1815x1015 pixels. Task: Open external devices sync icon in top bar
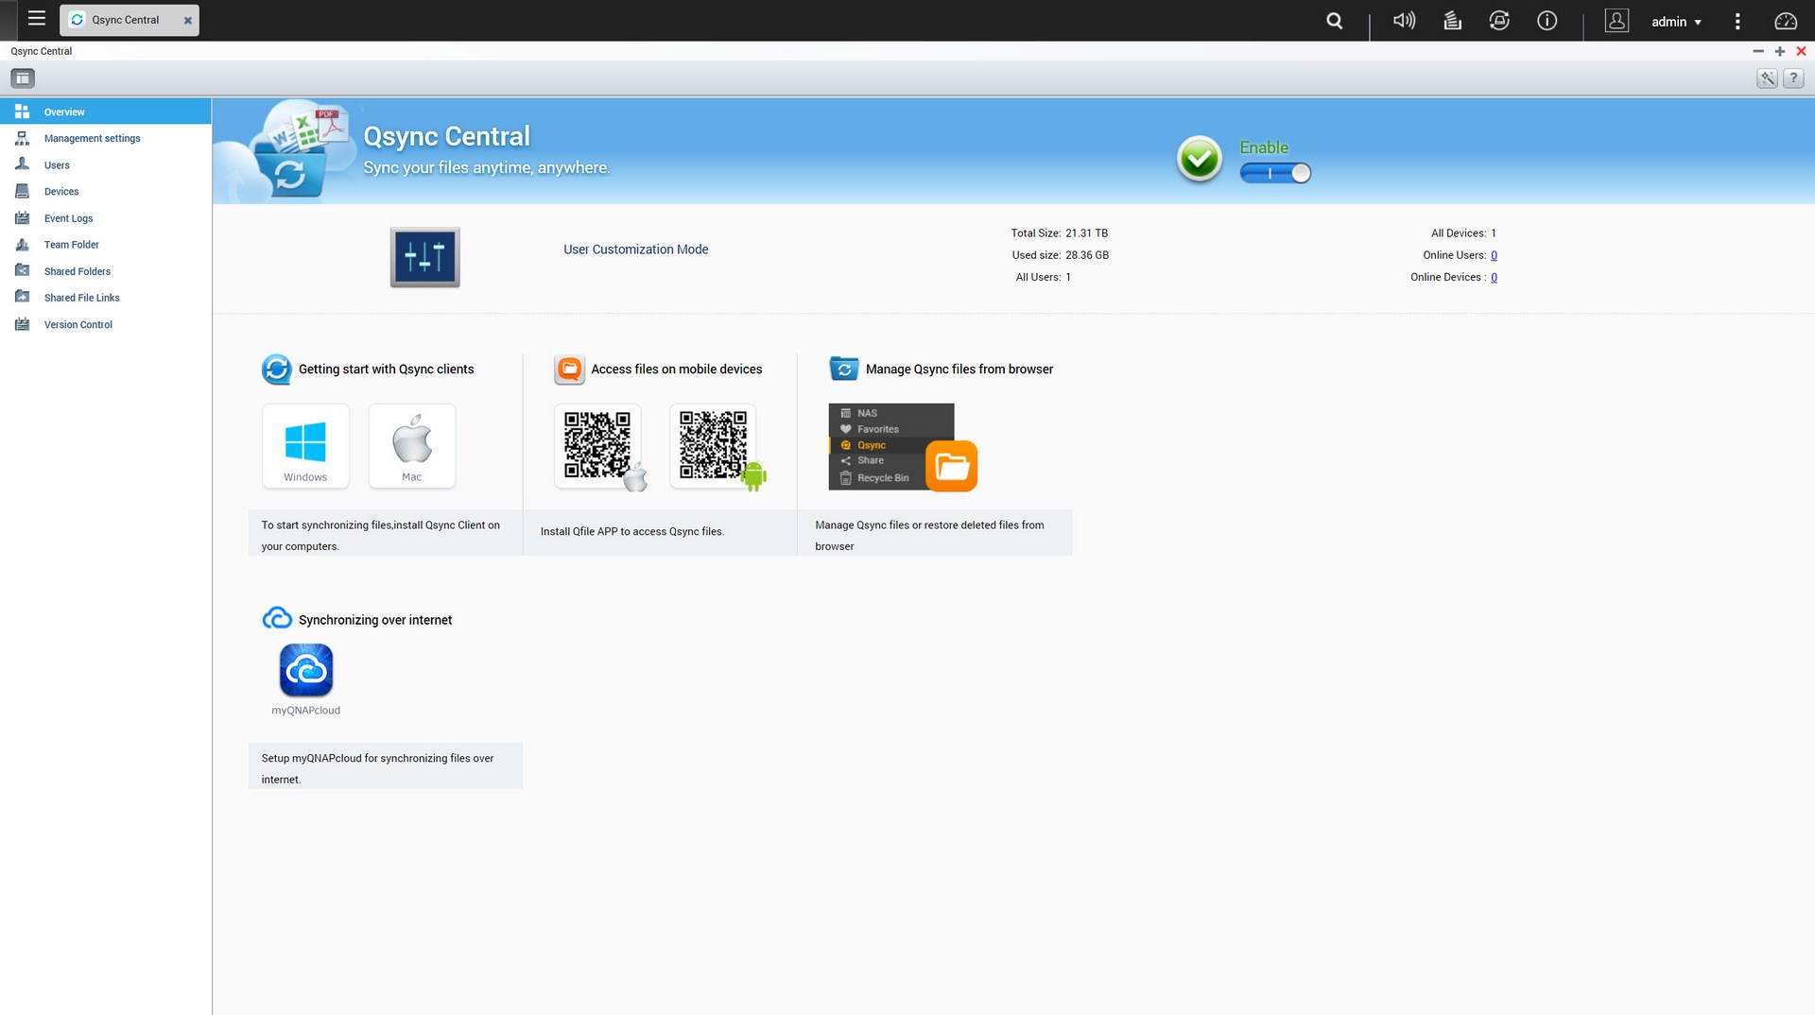1499,21
